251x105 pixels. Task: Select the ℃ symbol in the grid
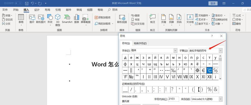(209, 70)
